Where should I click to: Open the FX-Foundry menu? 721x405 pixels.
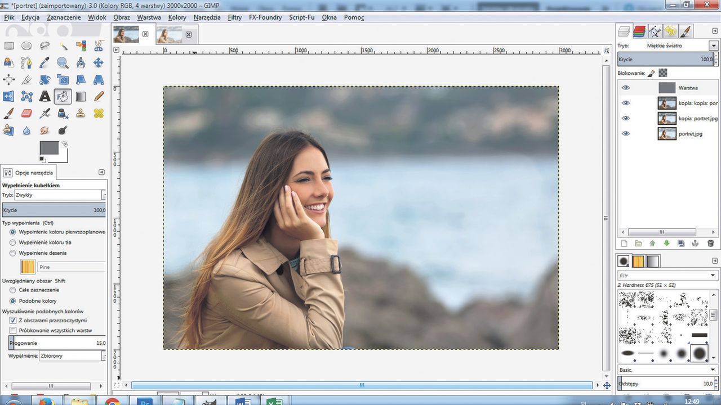265,17
